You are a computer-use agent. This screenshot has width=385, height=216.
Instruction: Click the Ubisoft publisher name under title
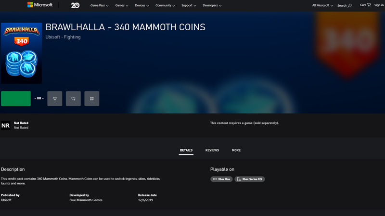52,37
